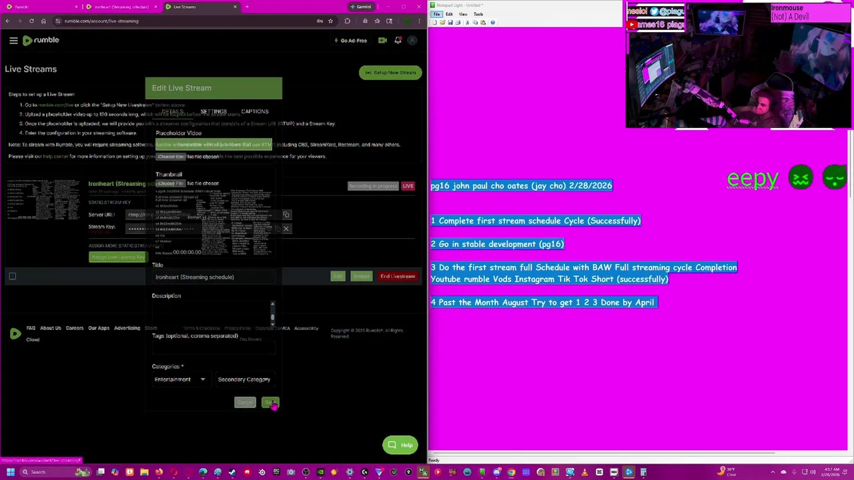Click the thumbnail preview in the dialog

point(213,223)
